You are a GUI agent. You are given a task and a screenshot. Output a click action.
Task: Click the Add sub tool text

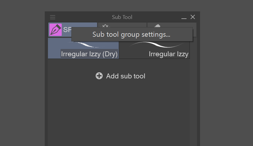[125, 76]
